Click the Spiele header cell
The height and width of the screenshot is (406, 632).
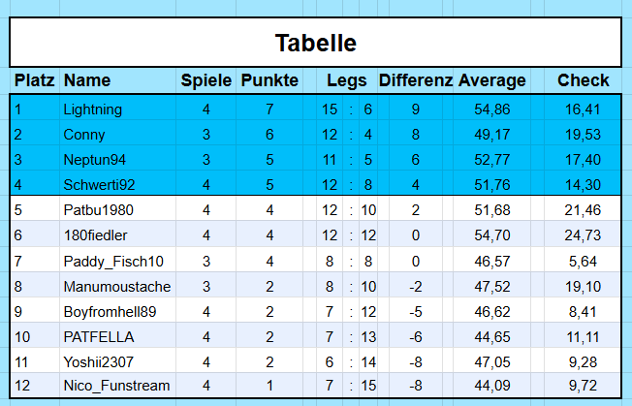(x=205, y=80)
